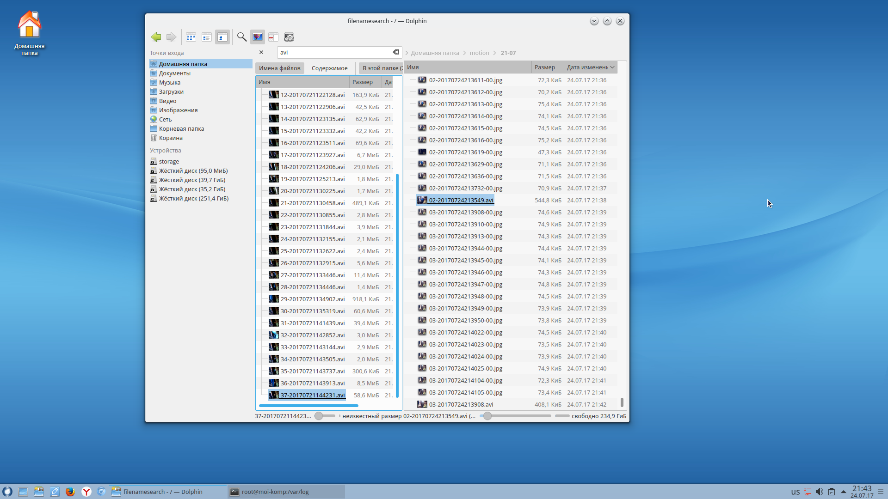Click the motion breadcrumb

pyautogui.click(x=479, y=53)
